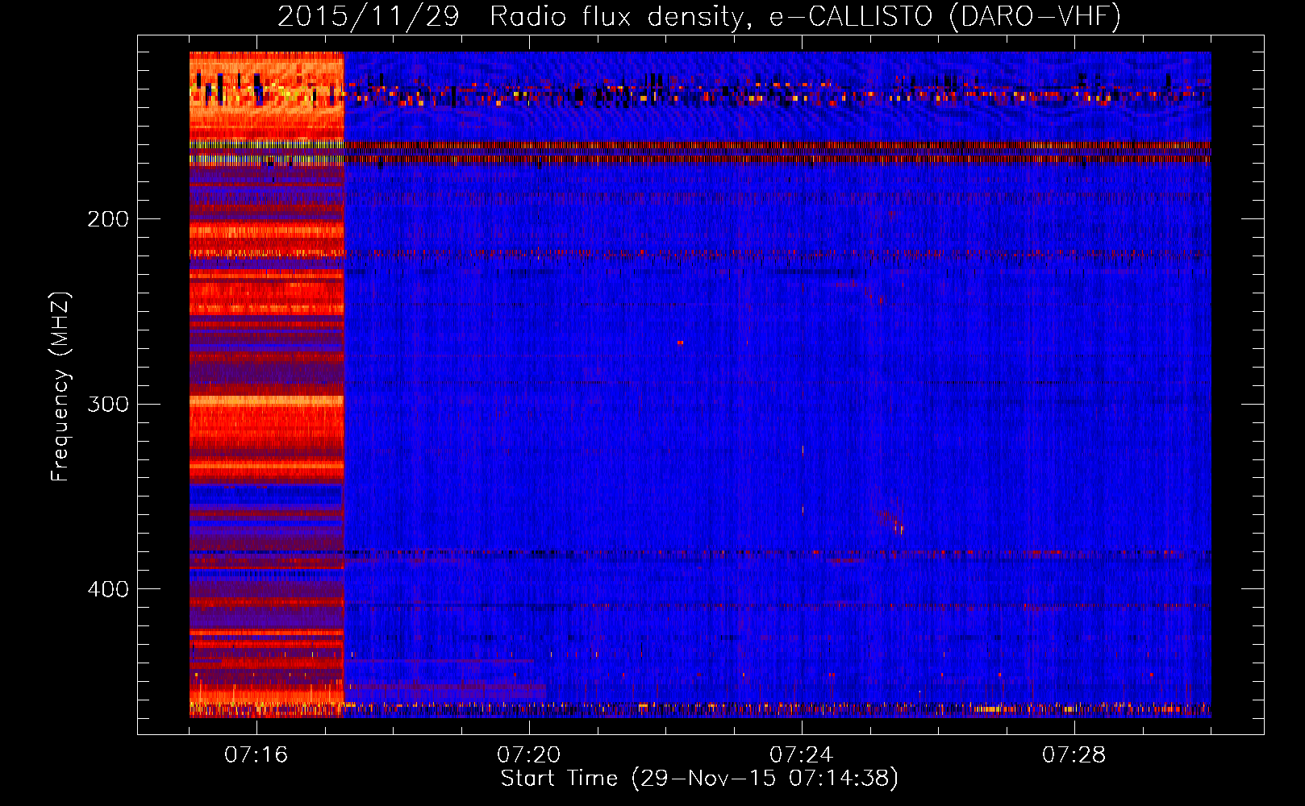The width and height of the screenshot is (1305, 806).
Task: Click the plot title "Radio flux density, e-CALLISTO (DARO-VHF)"
Action: pos(805,16)
